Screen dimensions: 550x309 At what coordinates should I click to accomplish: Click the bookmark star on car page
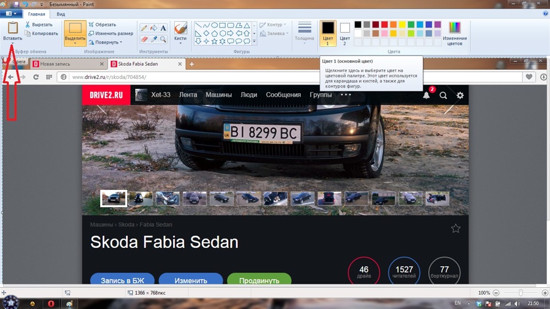(x=455, y=228)
